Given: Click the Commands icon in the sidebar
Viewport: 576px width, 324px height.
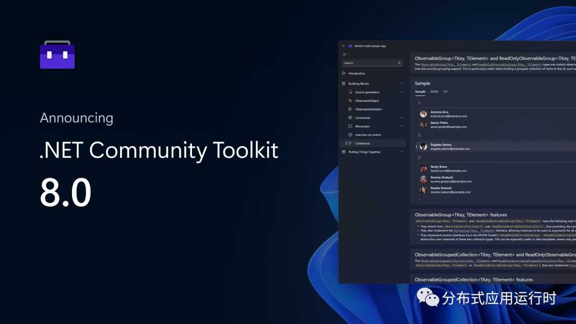Looking at the screenshot, I should [350, 118].
